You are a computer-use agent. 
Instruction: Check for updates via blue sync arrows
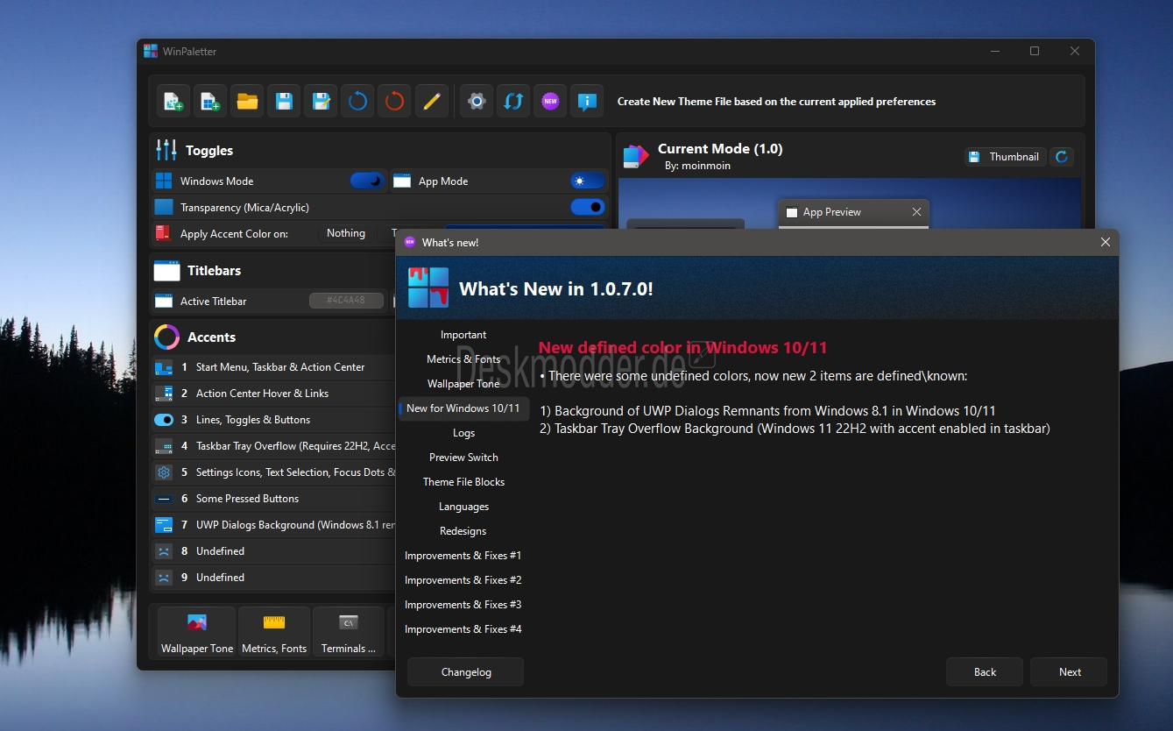[x=513, y=102]
